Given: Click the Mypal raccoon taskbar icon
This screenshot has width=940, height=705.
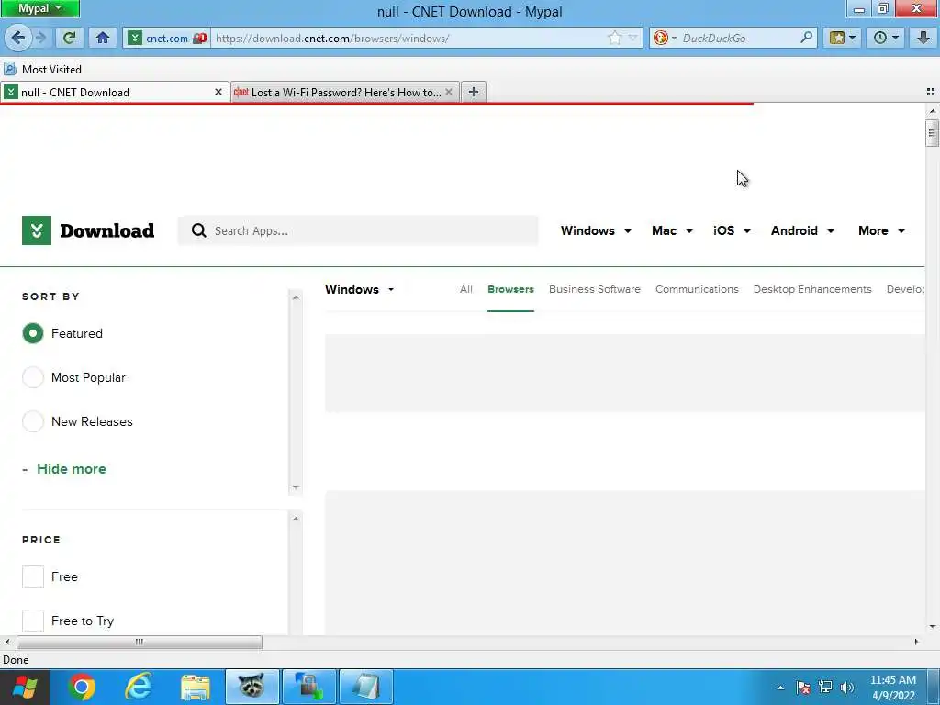Looking at the screenshot, I should [x=252, y=687].
